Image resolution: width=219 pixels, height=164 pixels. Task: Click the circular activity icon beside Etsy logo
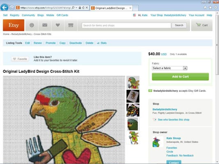pyautogui.click(x=32, y=25)
